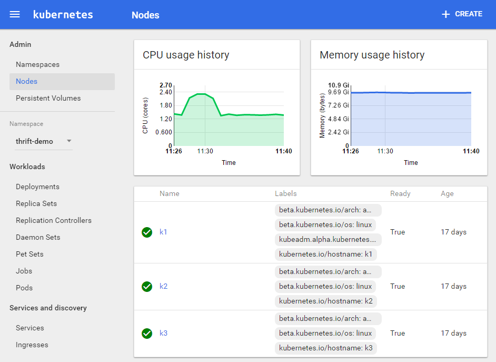
Task: Select Deployments under Workloads
Action: click(x=37, y=187)
